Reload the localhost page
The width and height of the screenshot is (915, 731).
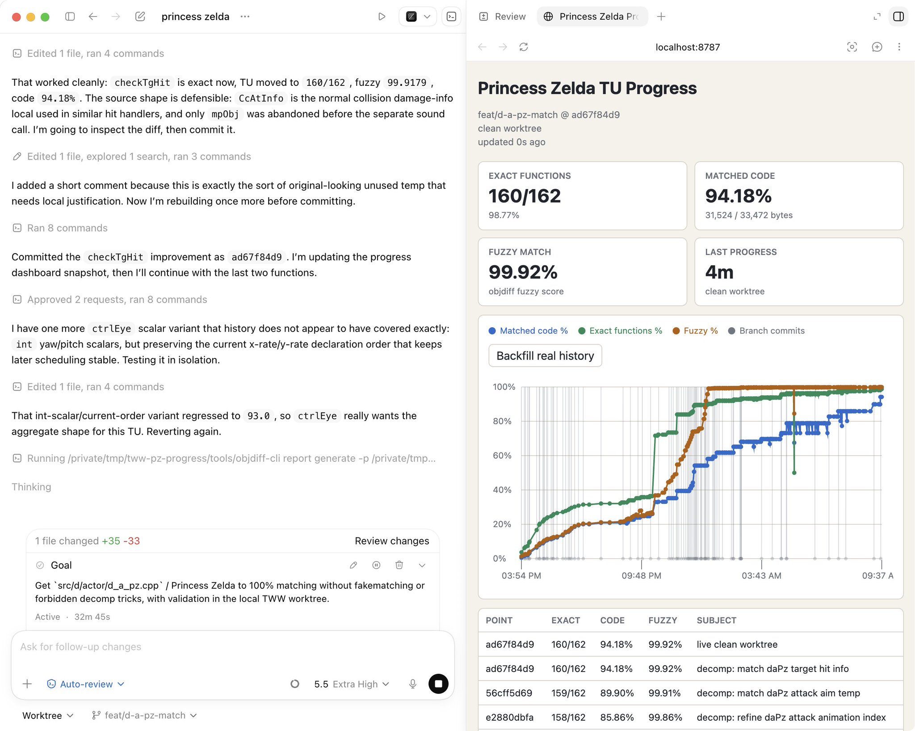(524, 47)
